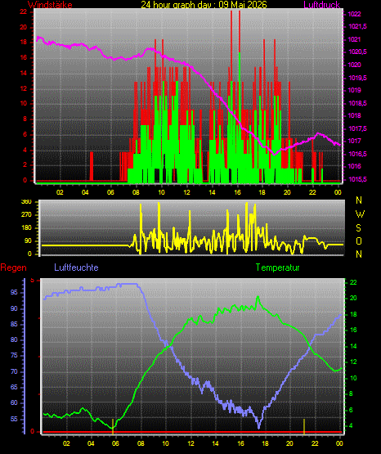This screenshot has height=454, width=381.
Task: Click the tall red wind gust spike near 16
Action: click(x=240, y=32)
